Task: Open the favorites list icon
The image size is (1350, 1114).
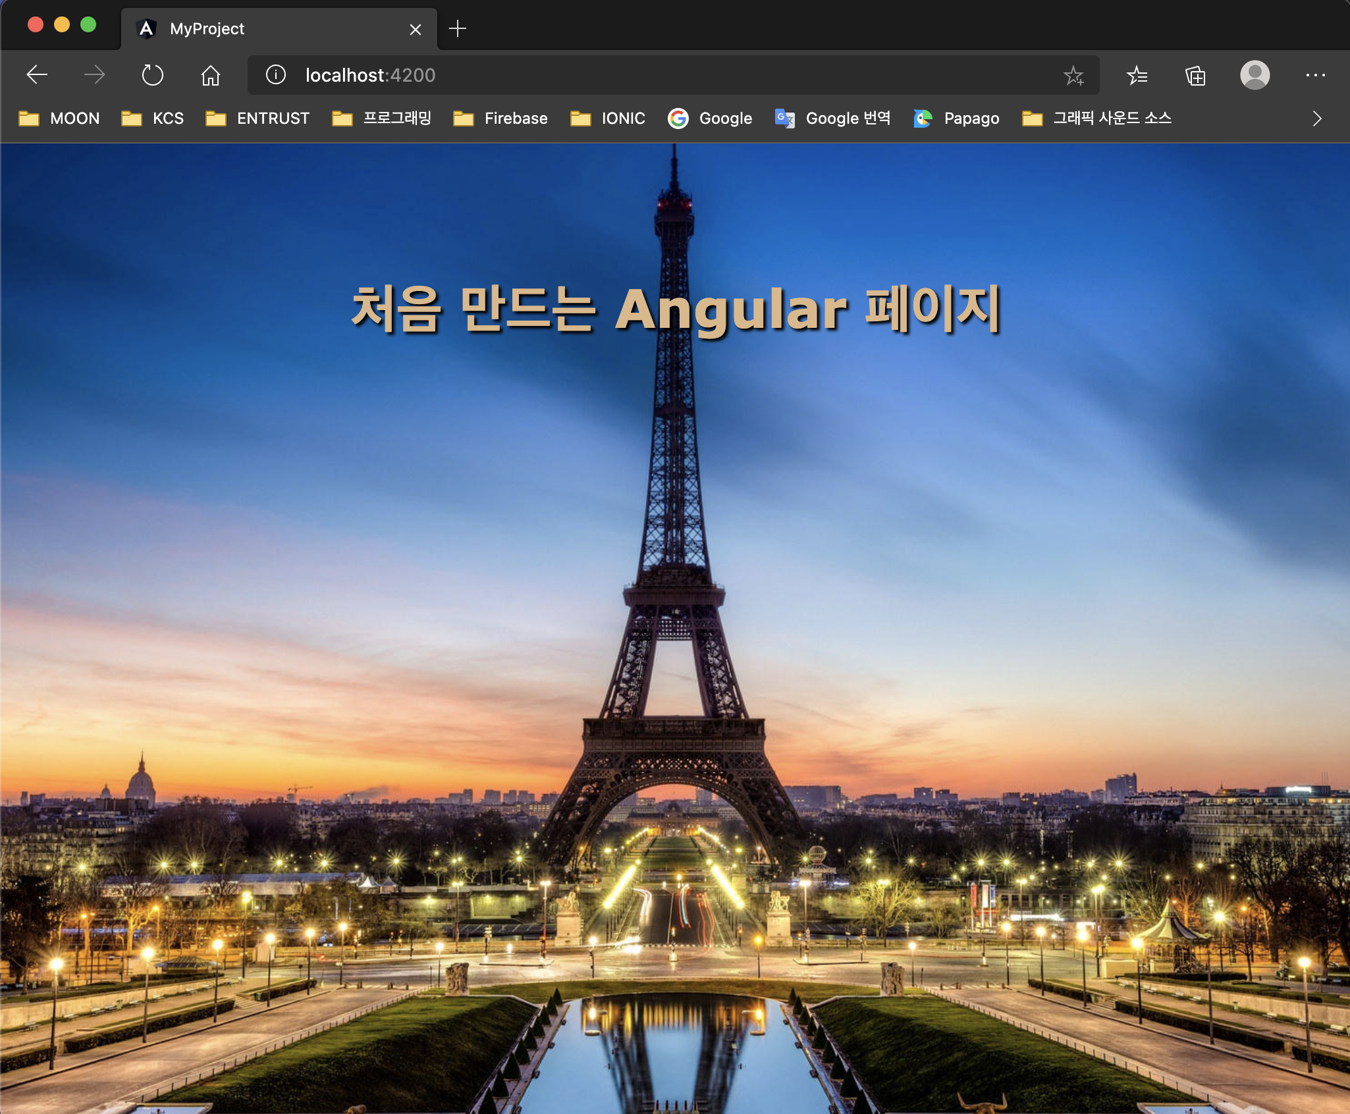Action: pyautogui.click(x=1137, y=76)
